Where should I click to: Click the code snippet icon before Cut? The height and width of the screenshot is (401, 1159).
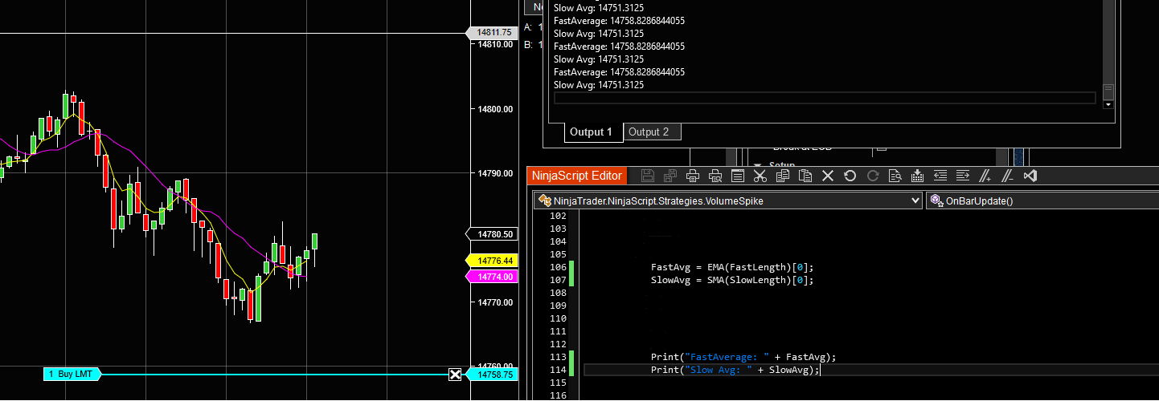pos(738,176)
